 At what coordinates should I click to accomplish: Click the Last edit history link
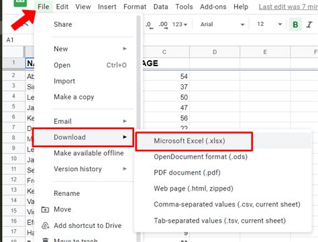(288, 7)
